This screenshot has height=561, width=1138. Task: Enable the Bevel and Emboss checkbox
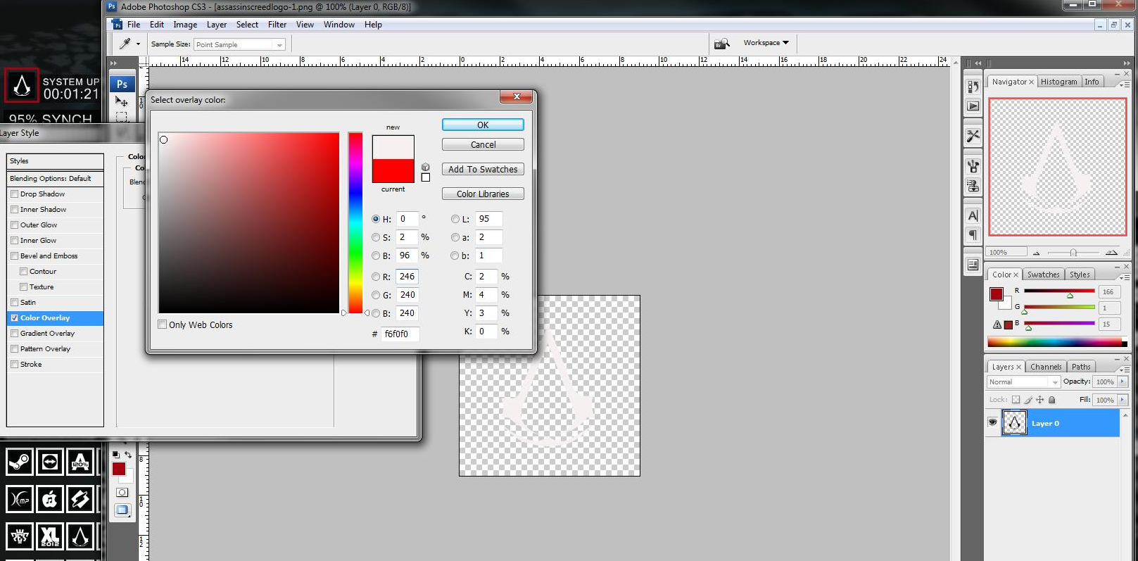(x=14, y=256)
